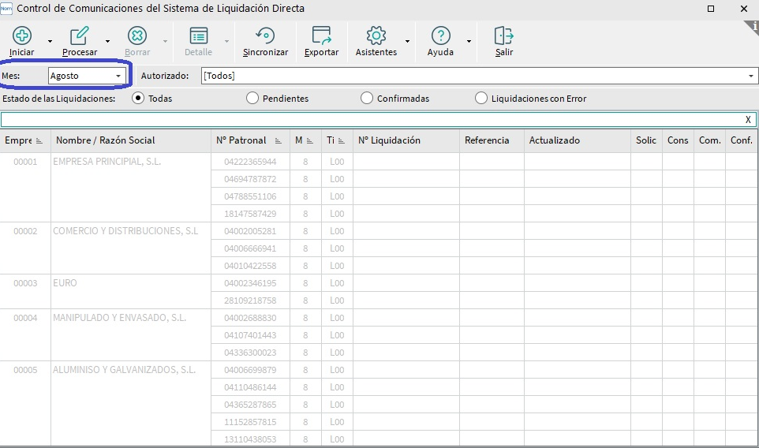Select the Confirmadas radio button
Image resolution: width=759 pixels, height=448 pixels.
click(366, 99)
